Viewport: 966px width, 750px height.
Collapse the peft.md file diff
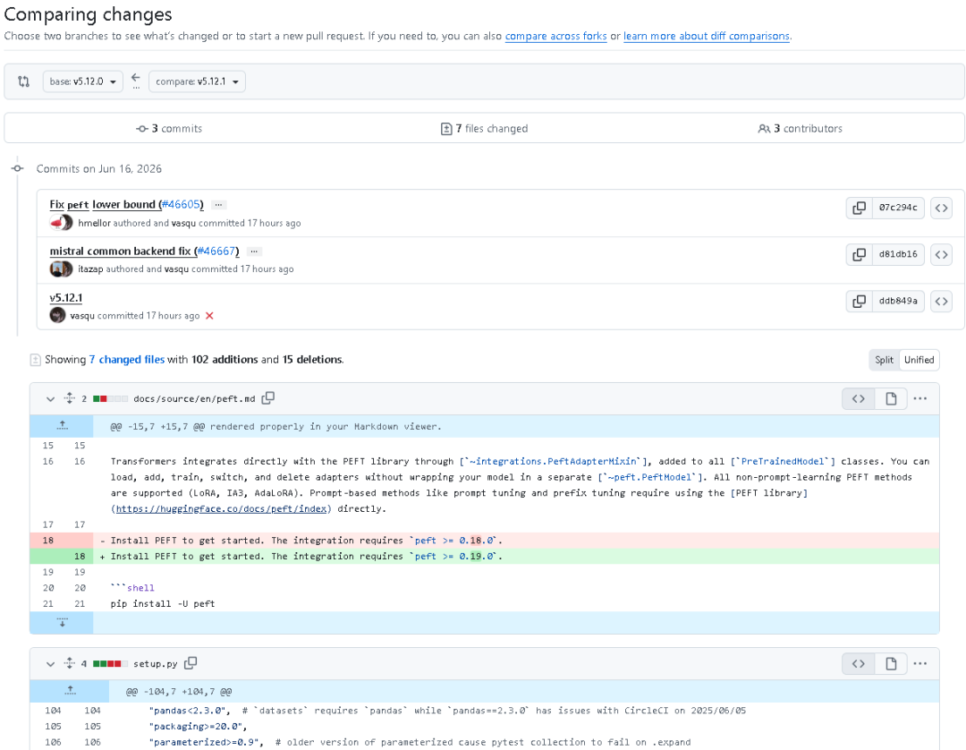[x=50, y=399]
